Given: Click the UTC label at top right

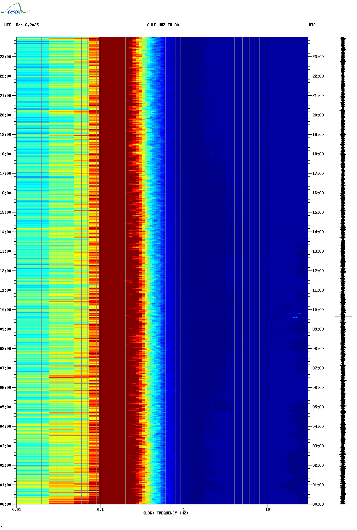Looking at the screenshot, I should 312,25.
